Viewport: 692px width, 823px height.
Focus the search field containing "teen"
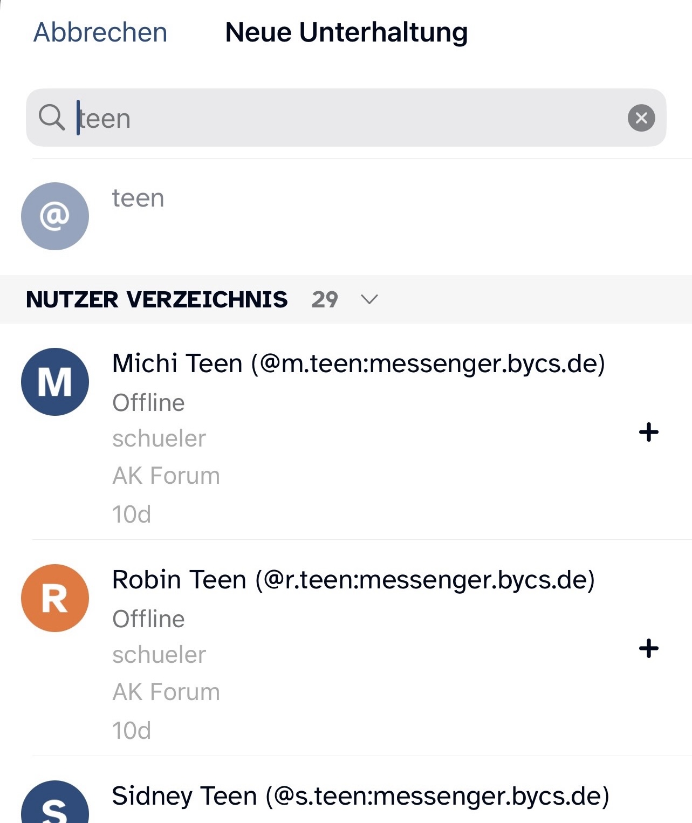pyautogui.click(x=345, y=118)
